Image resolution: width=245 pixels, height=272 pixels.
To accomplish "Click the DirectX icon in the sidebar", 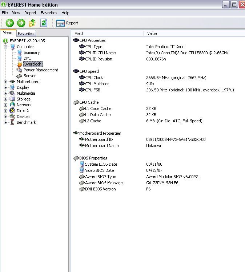I will coord(12,111).
